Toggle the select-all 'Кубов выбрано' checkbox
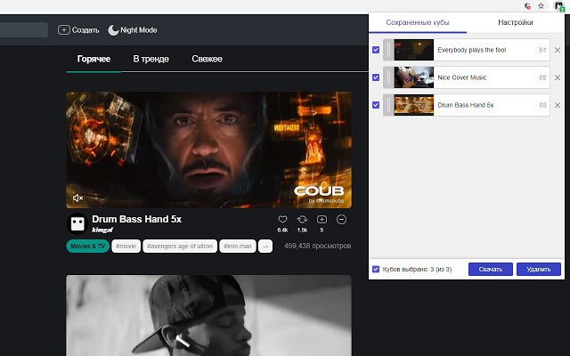The height and width of the screenshot is (356, 570). click(x=376, y=269)
